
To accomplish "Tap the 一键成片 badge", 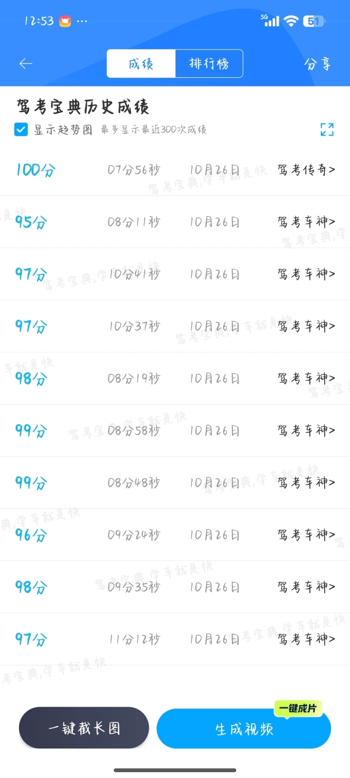I will pos(297,709).
